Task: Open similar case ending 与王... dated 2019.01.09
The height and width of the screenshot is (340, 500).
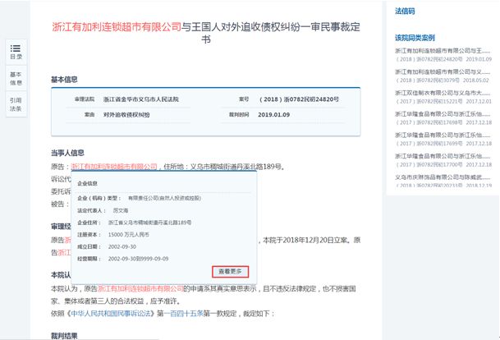Action: (x=443, y=55)
